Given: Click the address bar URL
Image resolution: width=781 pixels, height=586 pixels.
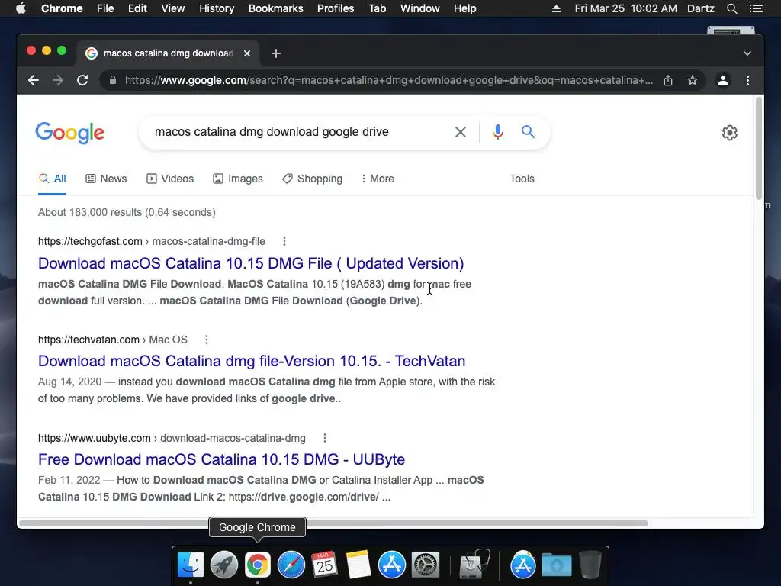Looking at the screenshot, I should pos(388,80).
